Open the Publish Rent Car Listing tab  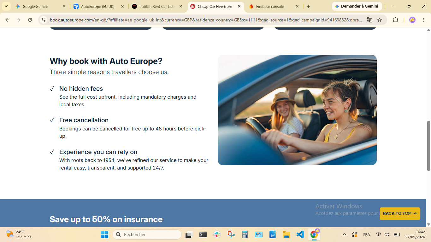157,6
